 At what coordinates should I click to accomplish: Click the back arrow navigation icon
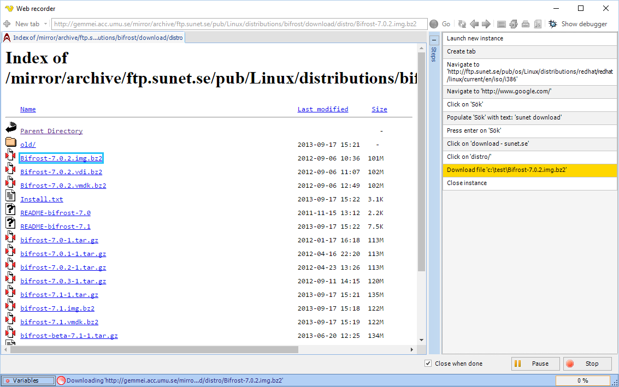click(474, 24)
